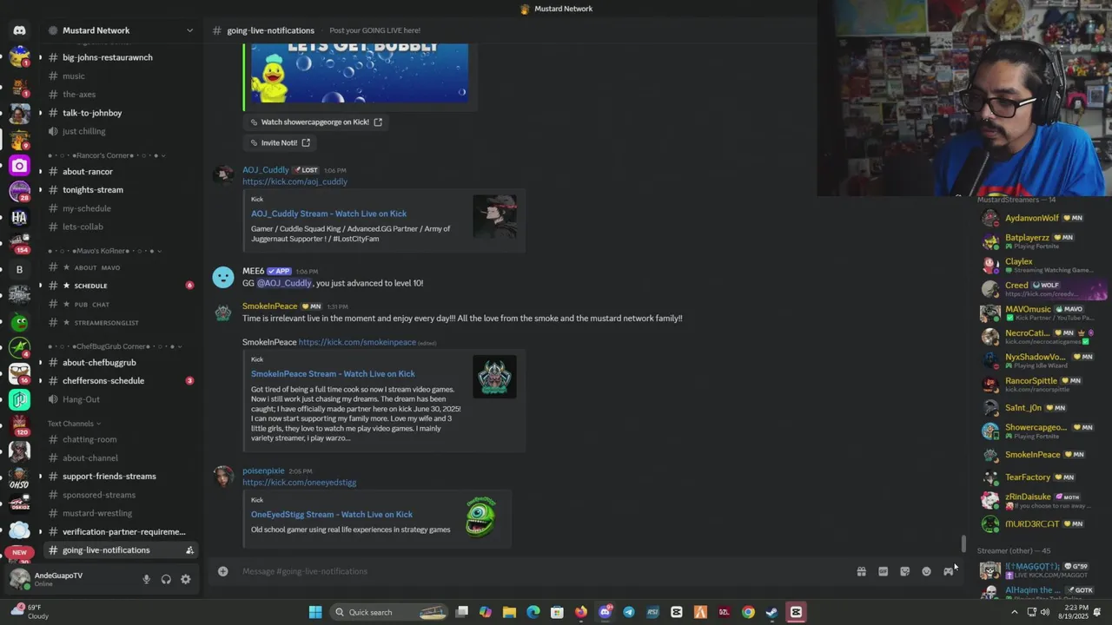The width and height of the screenshot is (1112, 625).
Task: Open the mustard-wrestling channel
Action: coord(122,513)
